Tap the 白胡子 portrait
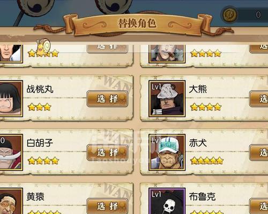 point(11,152)
